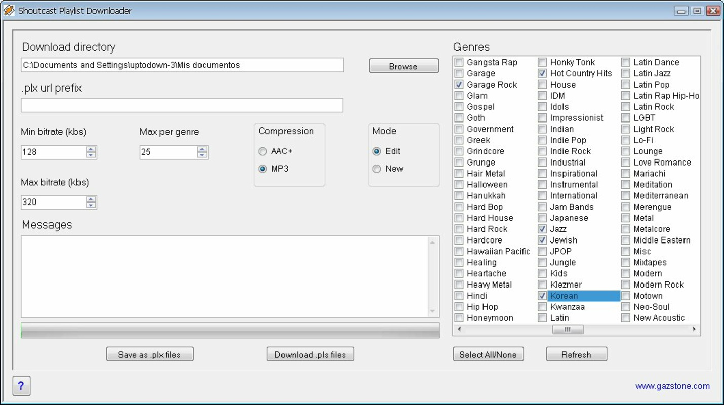Click the Messages scrollbar up arrow
Viewport: 724px width, 405px height.
433,242
